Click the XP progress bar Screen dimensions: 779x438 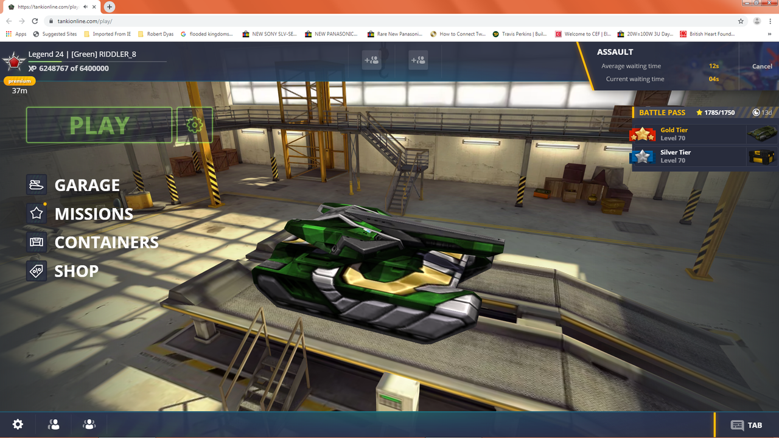tap(97, 61)
